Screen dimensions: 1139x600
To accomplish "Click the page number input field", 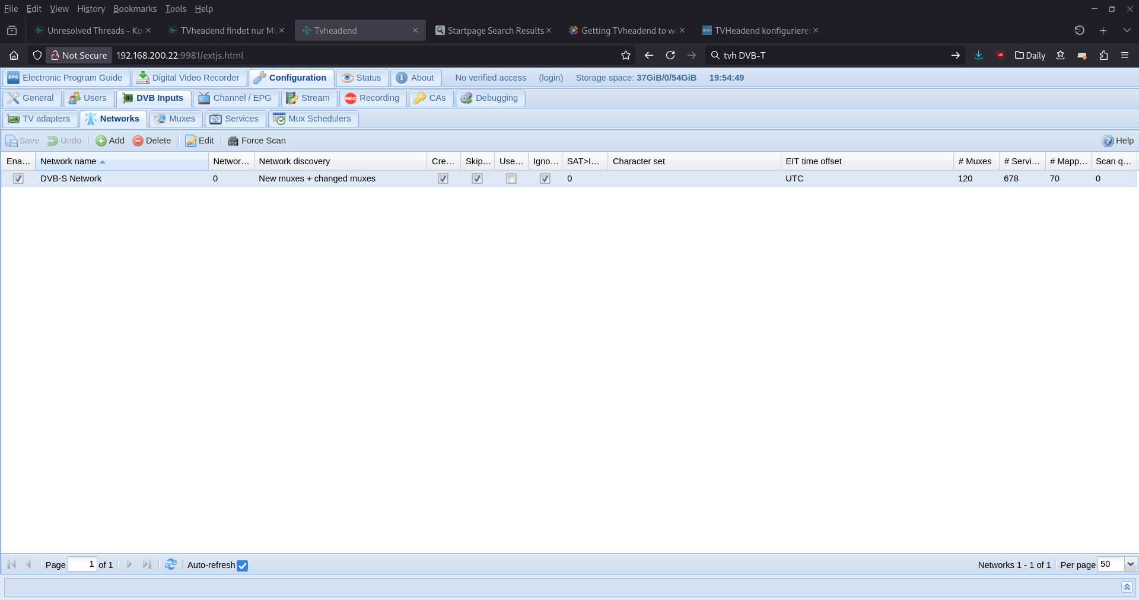I will (82, 564).
